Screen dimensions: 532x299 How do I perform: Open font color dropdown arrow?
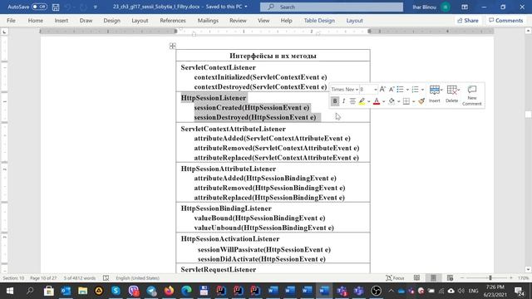(384, 101)
